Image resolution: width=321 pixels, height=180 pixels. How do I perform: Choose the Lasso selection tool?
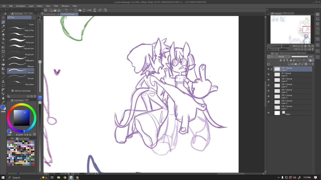click(3, 56)
